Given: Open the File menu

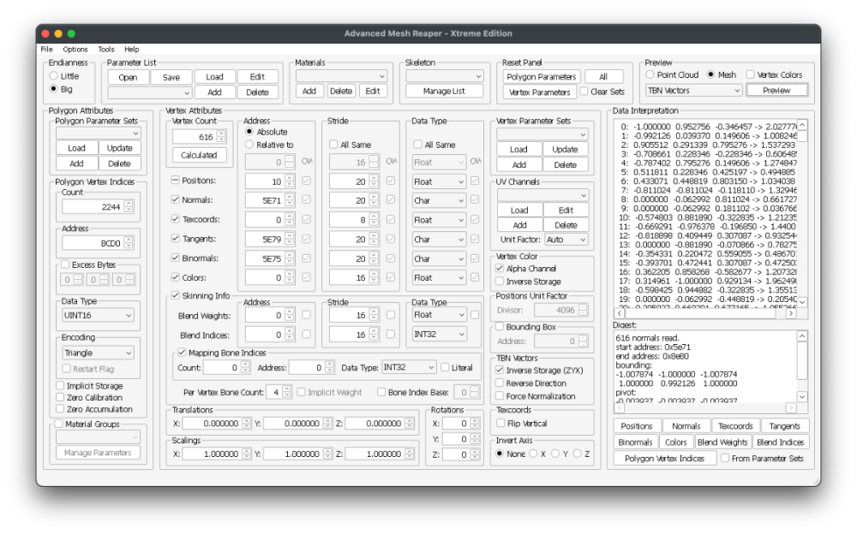Looking at the screenshot, I should 46,49.
